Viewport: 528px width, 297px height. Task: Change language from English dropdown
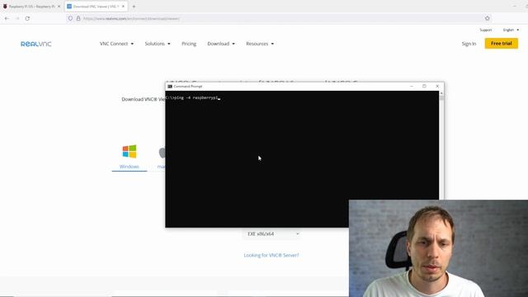[x=511, y=30]
